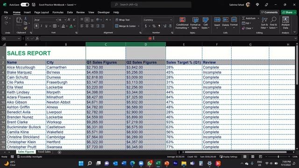Open the Find & Select menu

pos(273,23)
